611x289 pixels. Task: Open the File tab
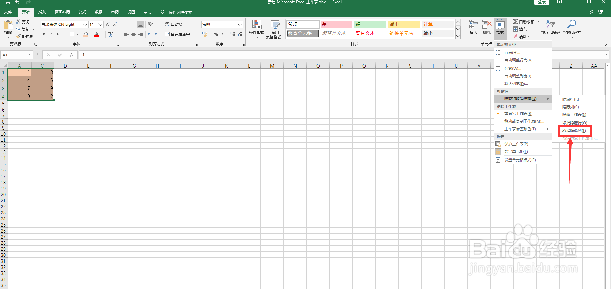coord(8,12)
